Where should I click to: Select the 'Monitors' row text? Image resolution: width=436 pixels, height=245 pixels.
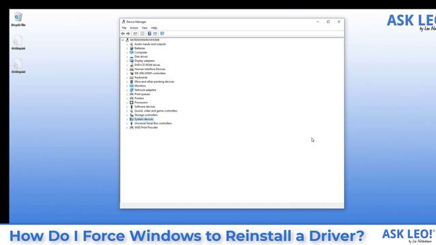pyautogui.click(x=140, y=86)
